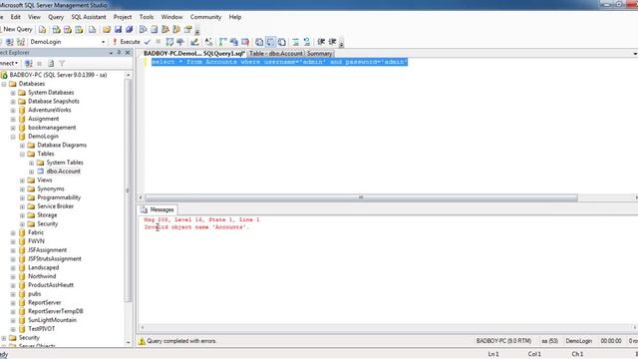Expand the AdventureWorks database
The height and width of the screenshot is (359, 638).
coord(13,111)
